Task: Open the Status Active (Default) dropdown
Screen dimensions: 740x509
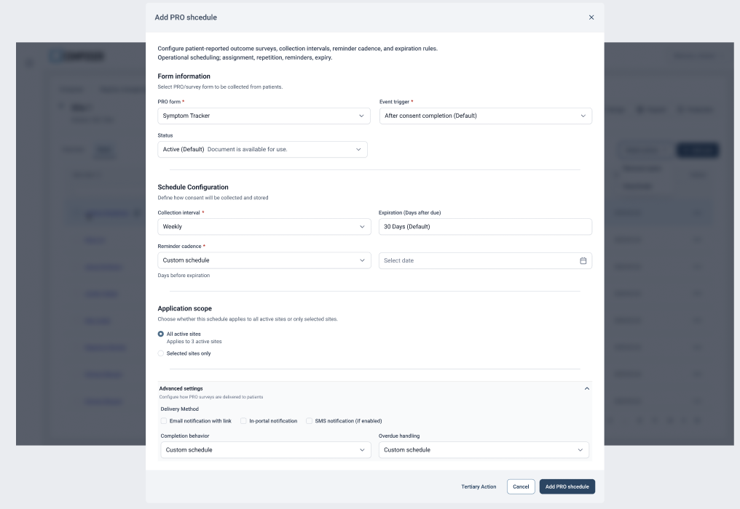Action: pos(262,149)
